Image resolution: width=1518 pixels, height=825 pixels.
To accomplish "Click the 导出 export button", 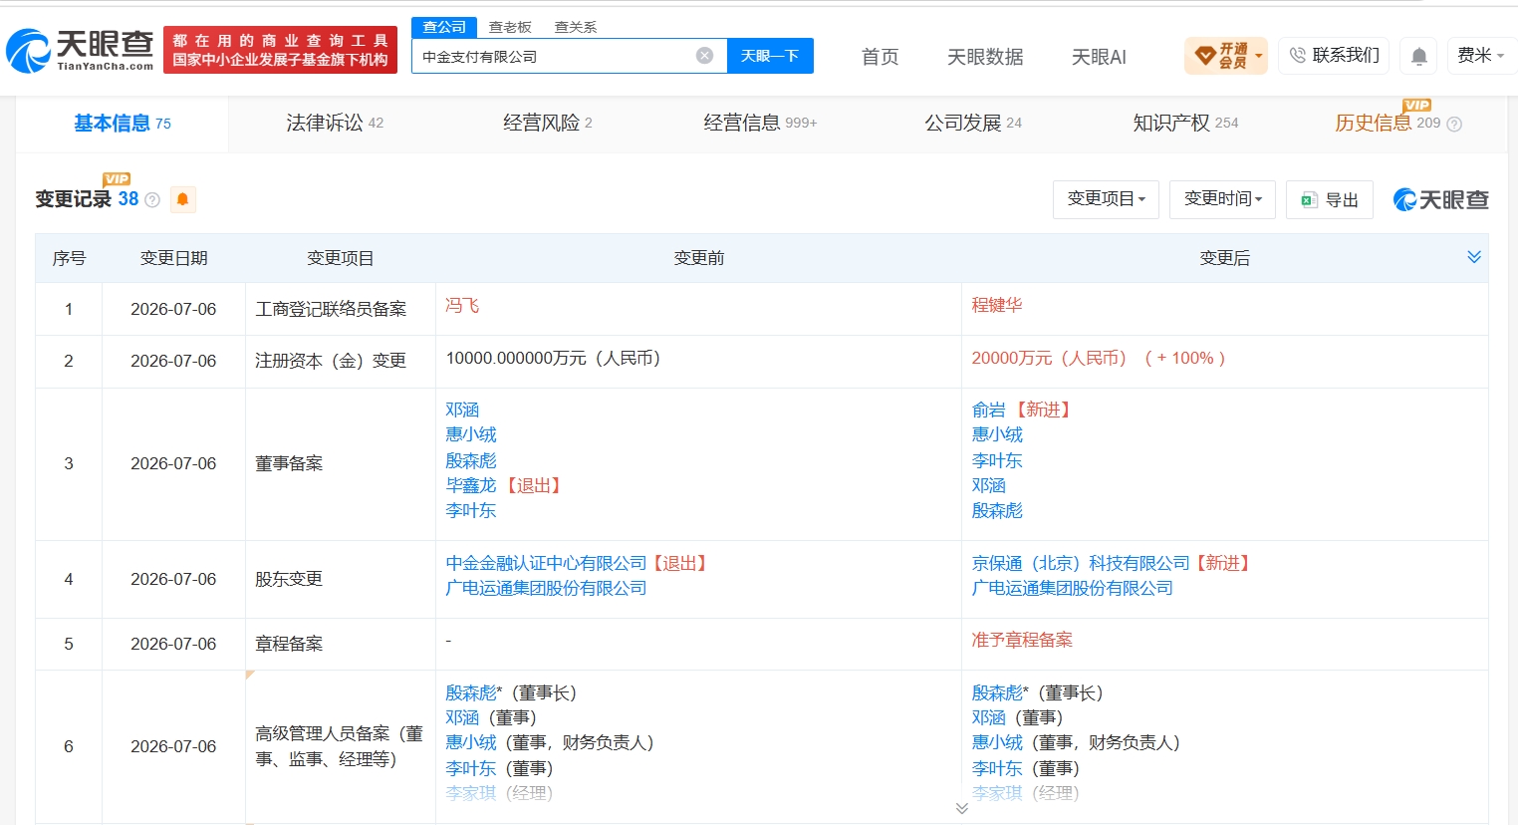I will [x=1330, y=200].
